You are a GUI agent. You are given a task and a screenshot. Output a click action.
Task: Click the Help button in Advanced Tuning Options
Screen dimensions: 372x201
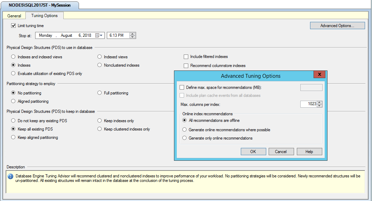coord(309,151)
